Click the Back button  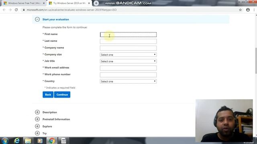(48, 94)
